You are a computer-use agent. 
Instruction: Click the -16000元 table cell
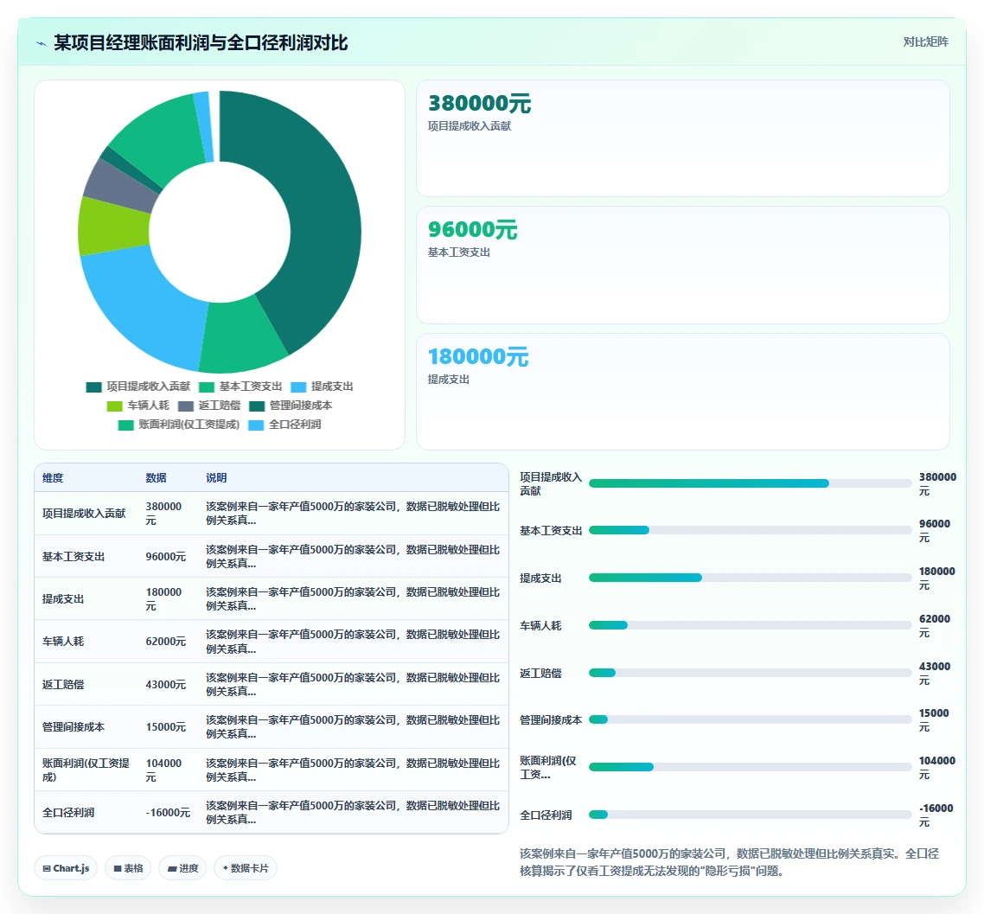point(168,812)
